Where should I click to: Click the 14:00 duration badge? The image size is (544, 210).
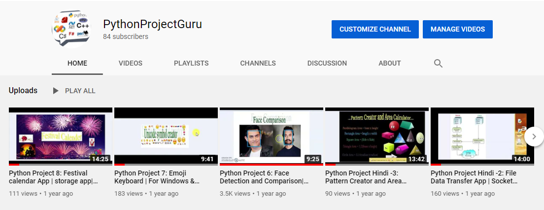(522, 159)
